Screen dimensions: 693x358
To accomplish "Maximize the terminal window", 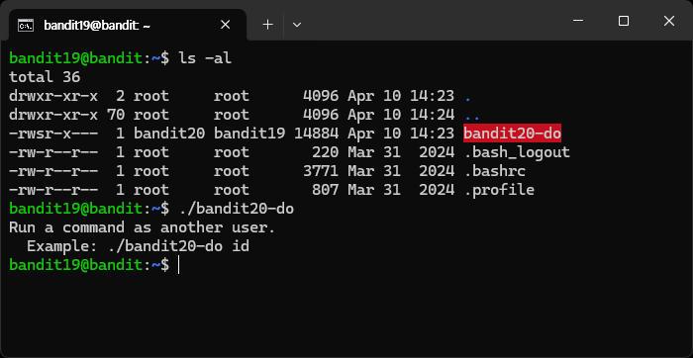I will tap(624, 21).
